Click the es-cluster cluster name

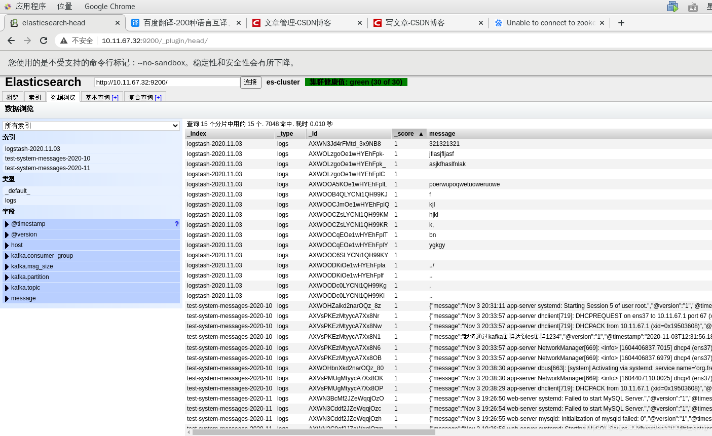(x=283, y=82)
